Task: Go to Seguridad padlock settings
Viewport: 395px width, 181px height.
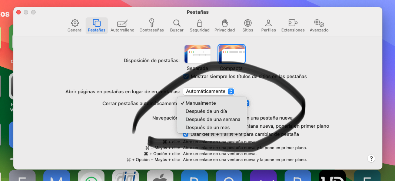Action: click(199, 26)
